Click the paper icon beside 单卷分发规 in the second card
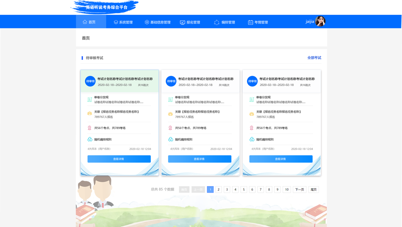 (x=170, y=100)
